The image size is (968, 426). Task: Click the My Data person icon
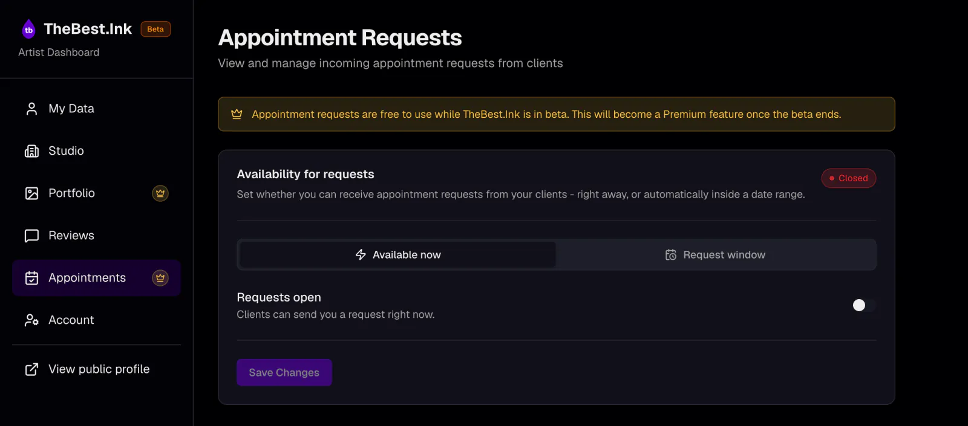point(31,109)
